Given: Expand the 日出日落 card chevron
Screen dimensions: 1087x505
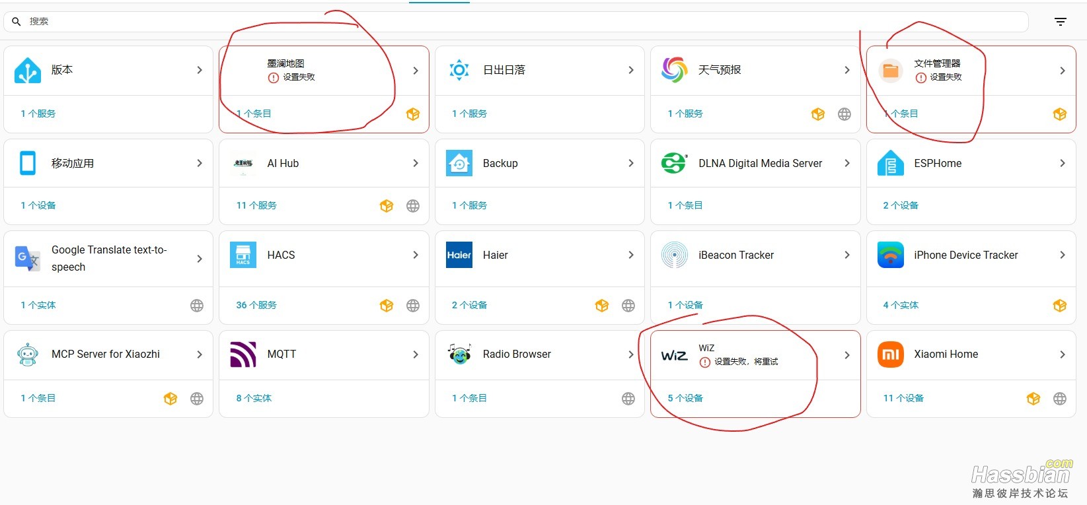Looking at the screenshot, I should click(x=631, y=70).
